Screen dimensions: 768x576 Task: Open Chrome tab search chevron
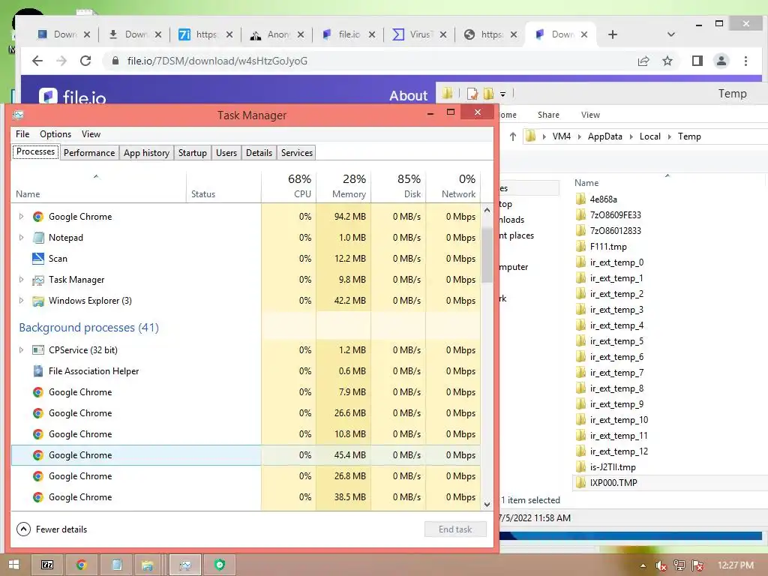pos(671,34)
